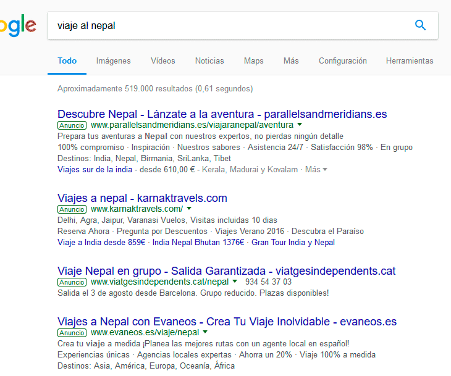
Task: Click the Google logo
Action: (x=18, y=26)
